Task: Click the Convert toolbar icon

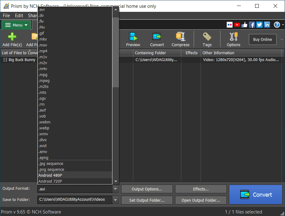Action: [157, 36]
